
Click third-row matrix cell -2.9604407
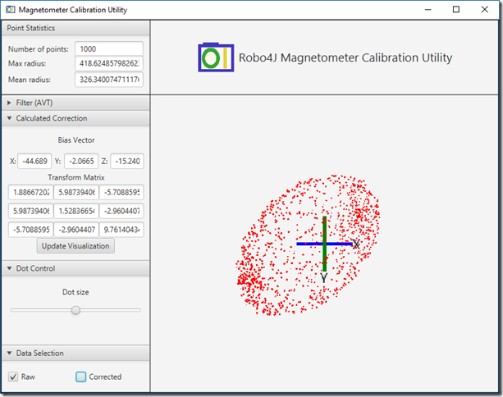76,230
